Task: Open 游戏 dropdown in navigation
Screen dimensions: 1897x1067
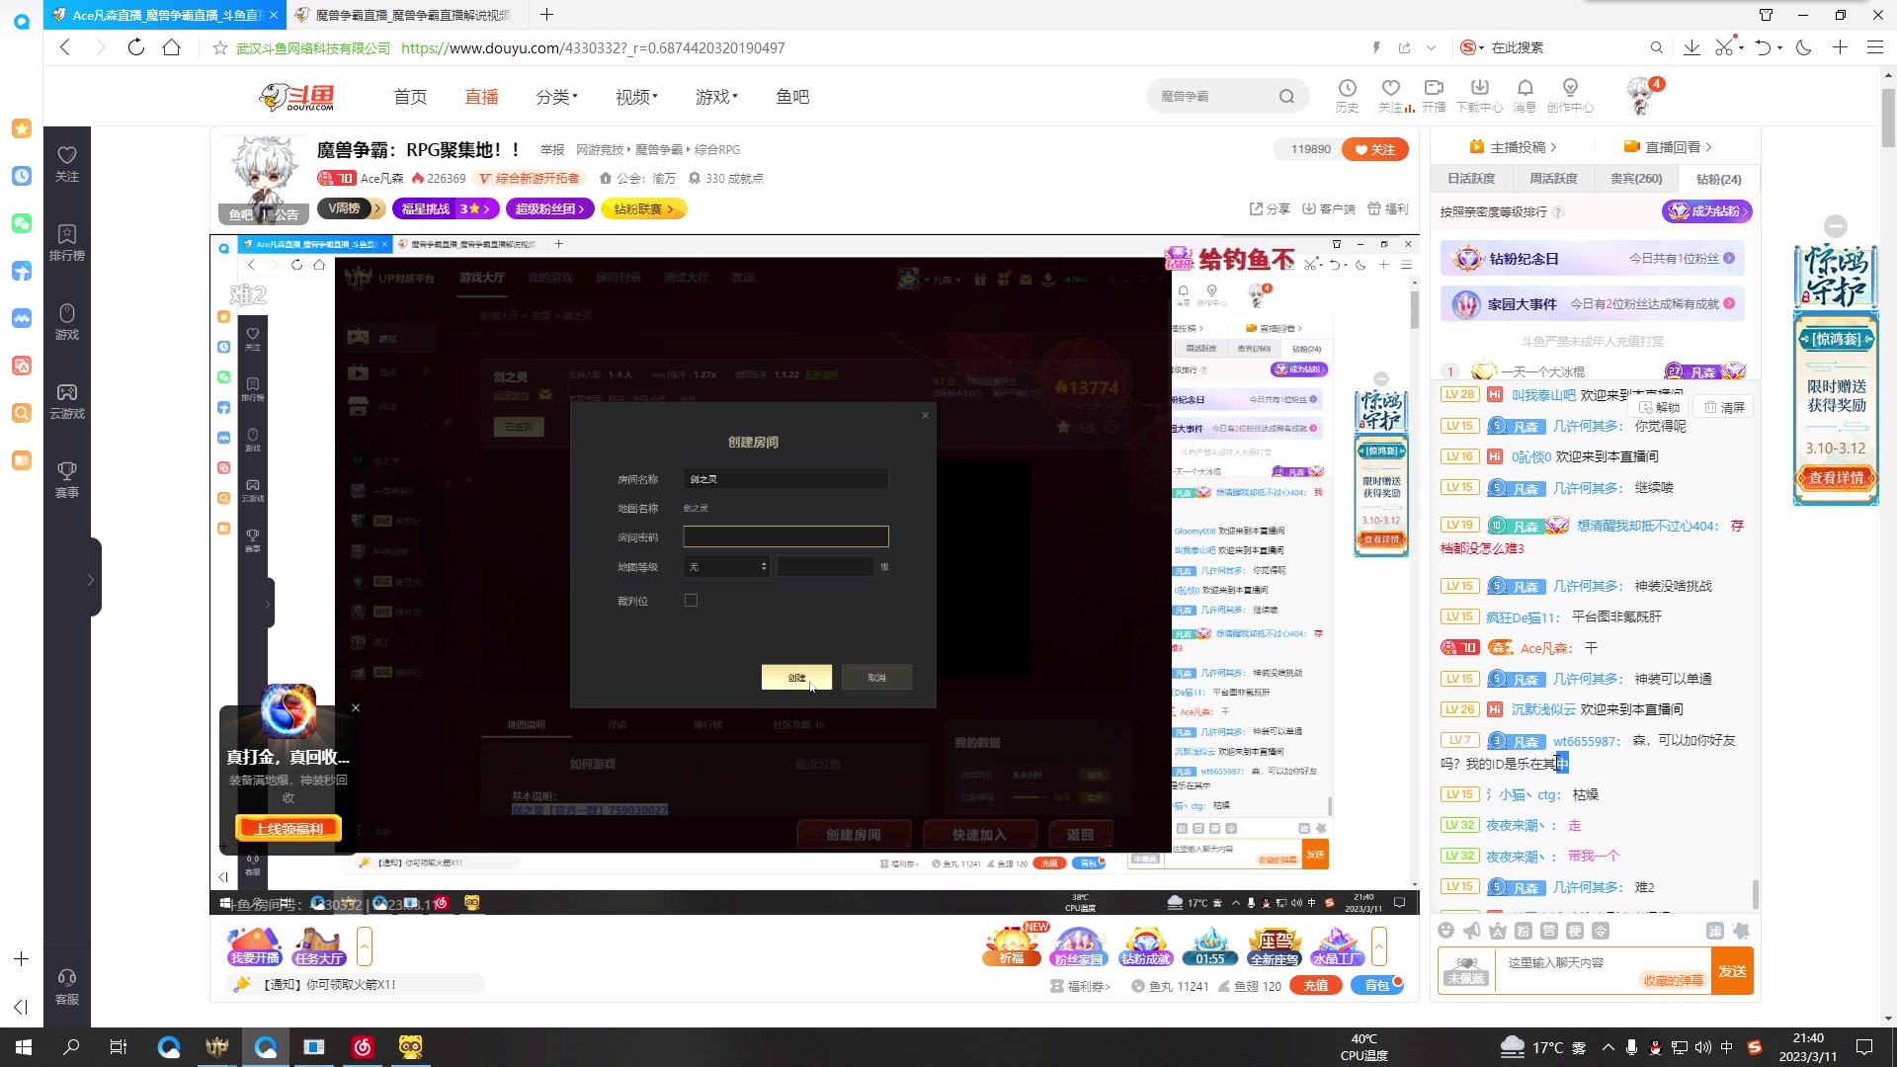Action: (716, 96)
